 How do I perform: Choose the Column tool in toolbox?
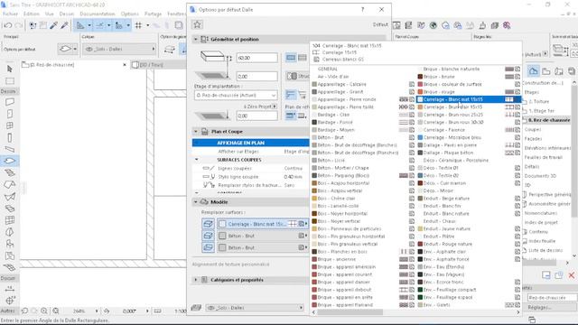10,137
